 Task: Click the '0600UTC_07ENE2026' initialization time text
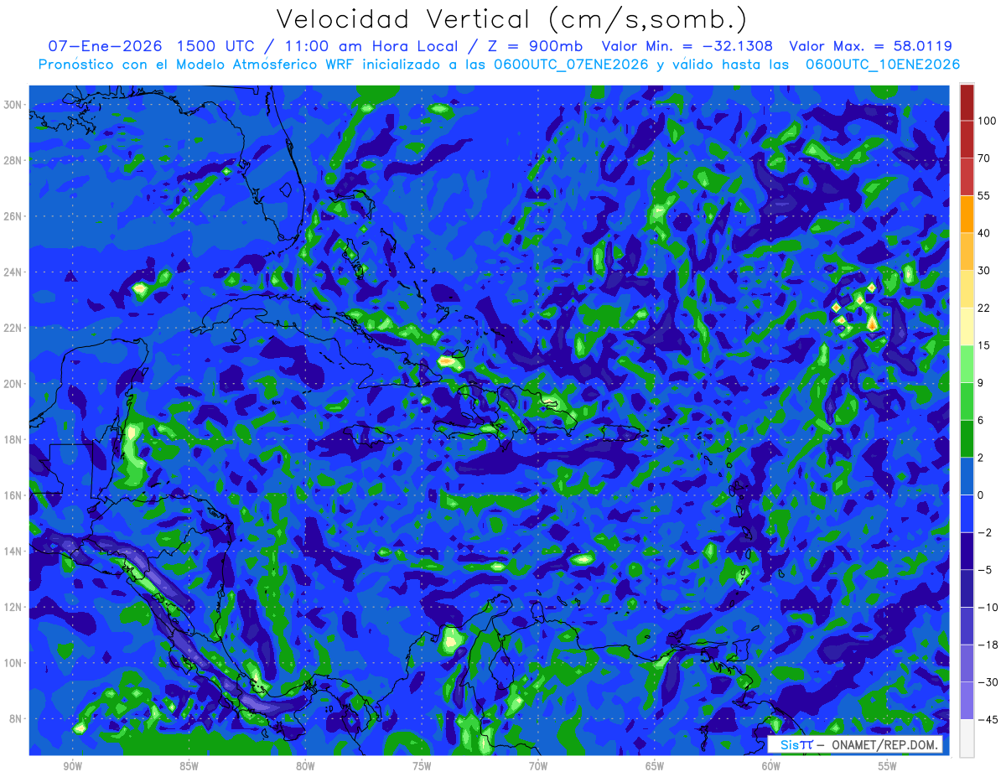point(572,65)
